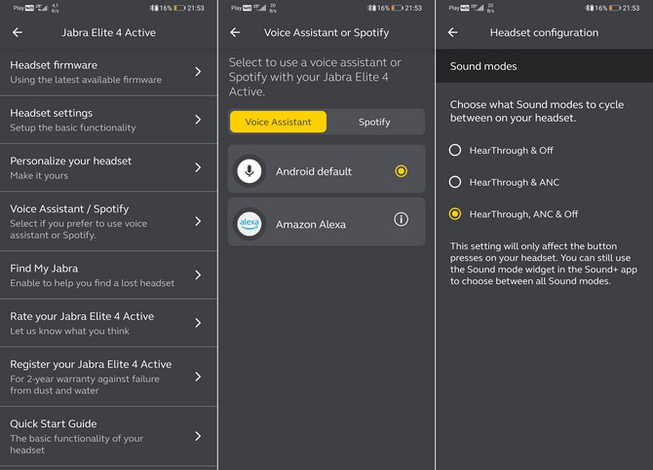Tap the HearThrough & ANC label text
This screenshot has width=653, height=470.
(x=515, y=182)
